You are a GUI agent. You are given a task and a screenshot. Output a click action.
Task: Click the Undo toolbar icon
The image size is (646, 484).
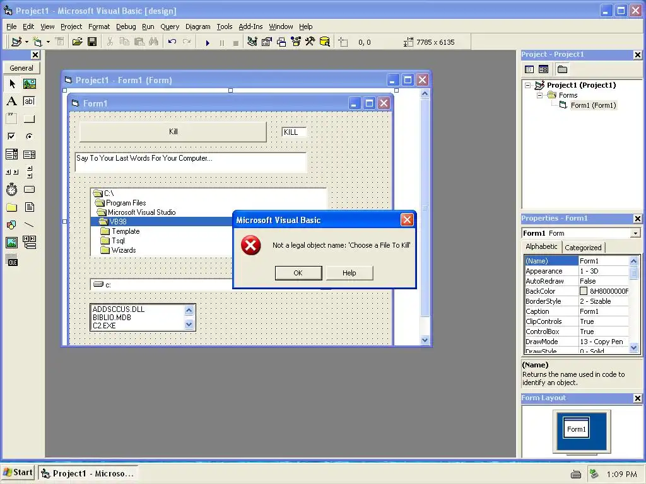click(x=172, y=42)
